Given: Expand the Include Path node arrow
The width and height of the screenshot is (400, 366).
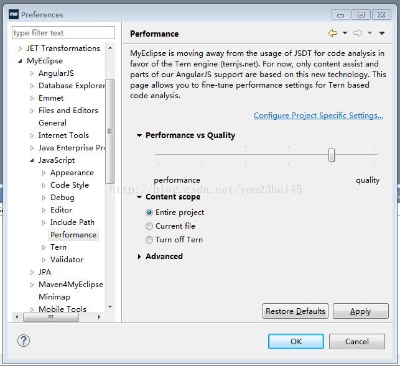Looking at the screenshot, I should pos(44,222).
